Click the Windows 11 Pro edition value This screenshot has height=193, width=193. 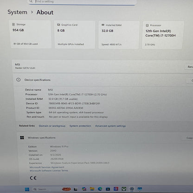(59, 147)
